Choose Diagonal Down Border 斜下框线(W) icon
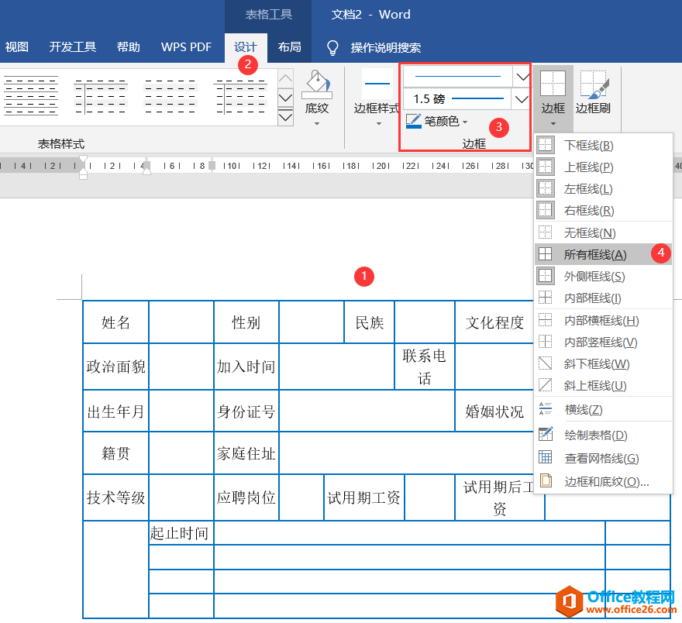The width and height of the screenshot is (682, 623). click(x=545, y=364)
